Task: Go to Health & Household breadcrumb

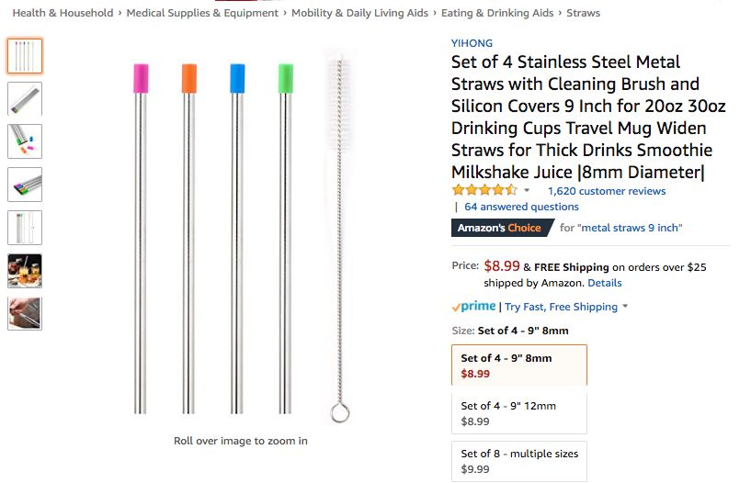Action: [x=63, y=13]
